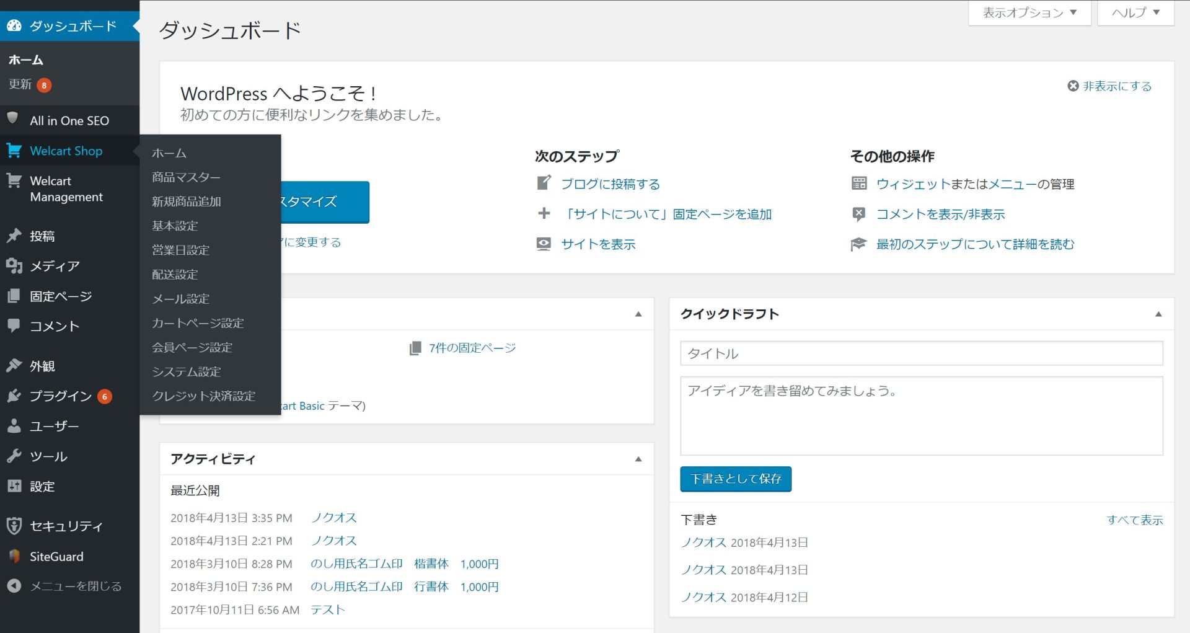Open the 表示オプション dropdown
1190x633 pixels.
point(1029,12)
